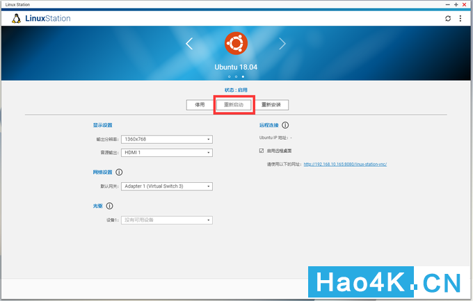Click the 光驱 section heading
Screen dimensions: 473x301
(98, 206)
